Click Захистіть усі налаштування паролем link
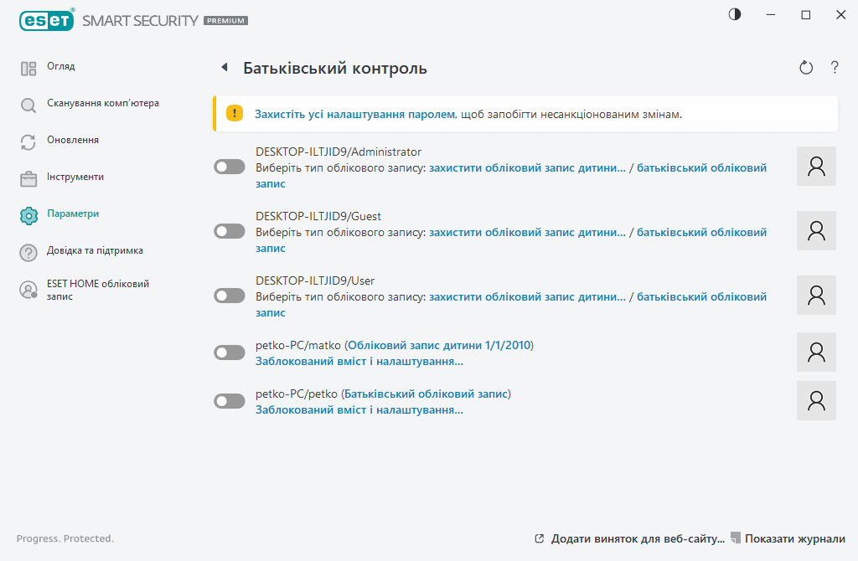Viewport: 858px width, 561px height. click(x=354, y=114)
